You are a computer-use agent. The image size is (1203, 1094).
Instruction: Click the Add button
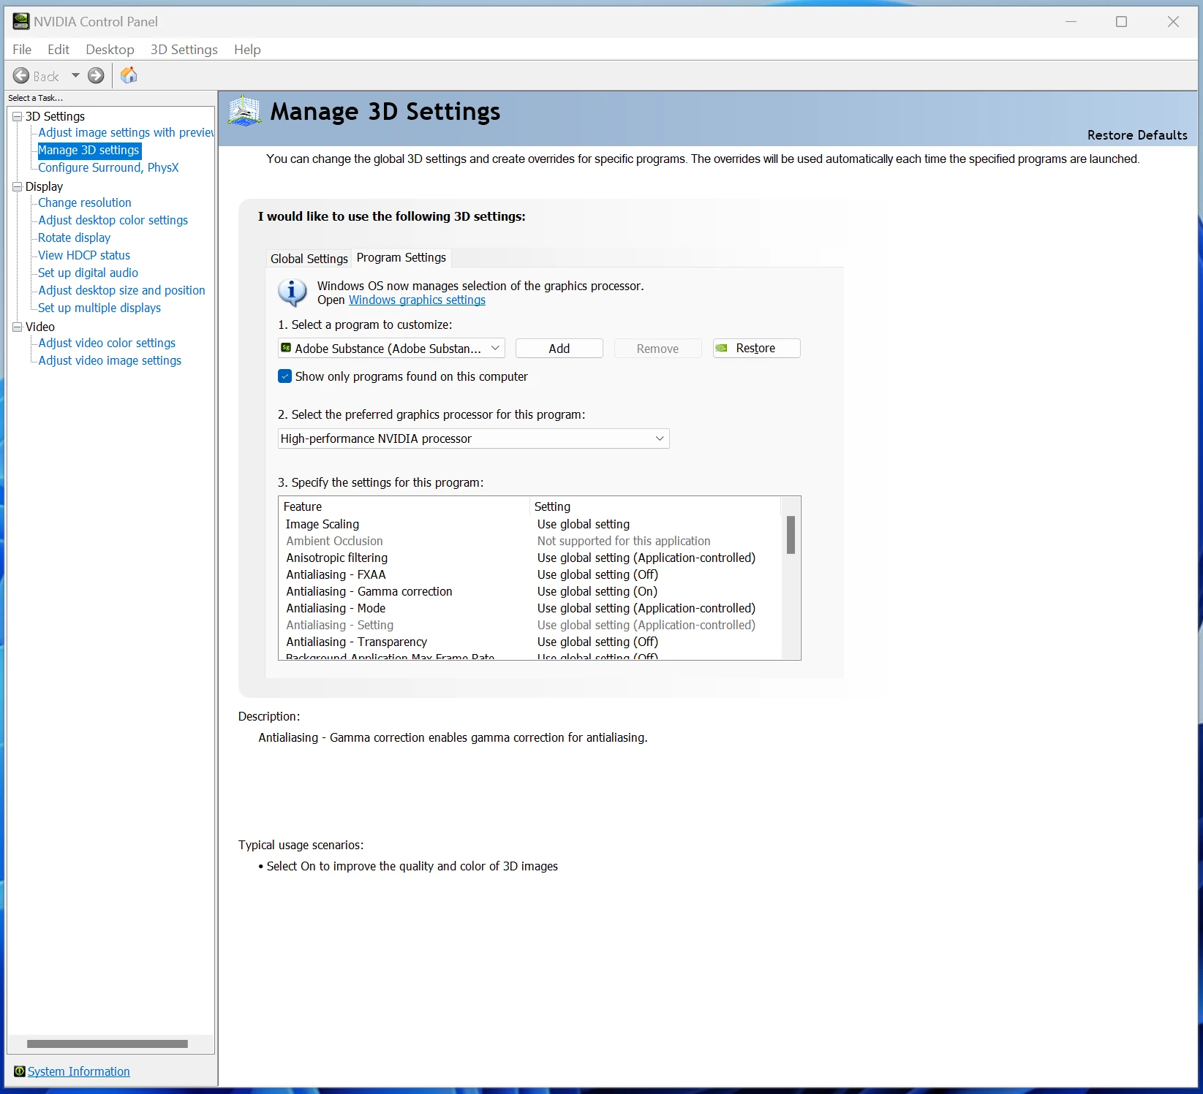tap(559, 349)
